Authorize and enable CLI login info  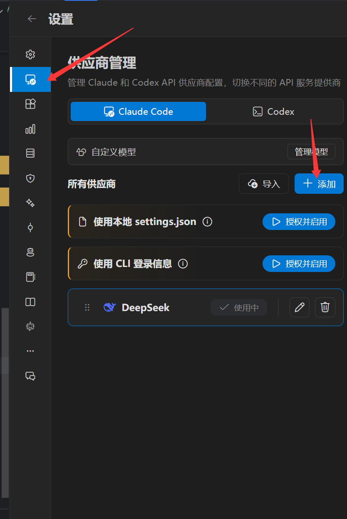pyautogui.click(x=299, y=264)
